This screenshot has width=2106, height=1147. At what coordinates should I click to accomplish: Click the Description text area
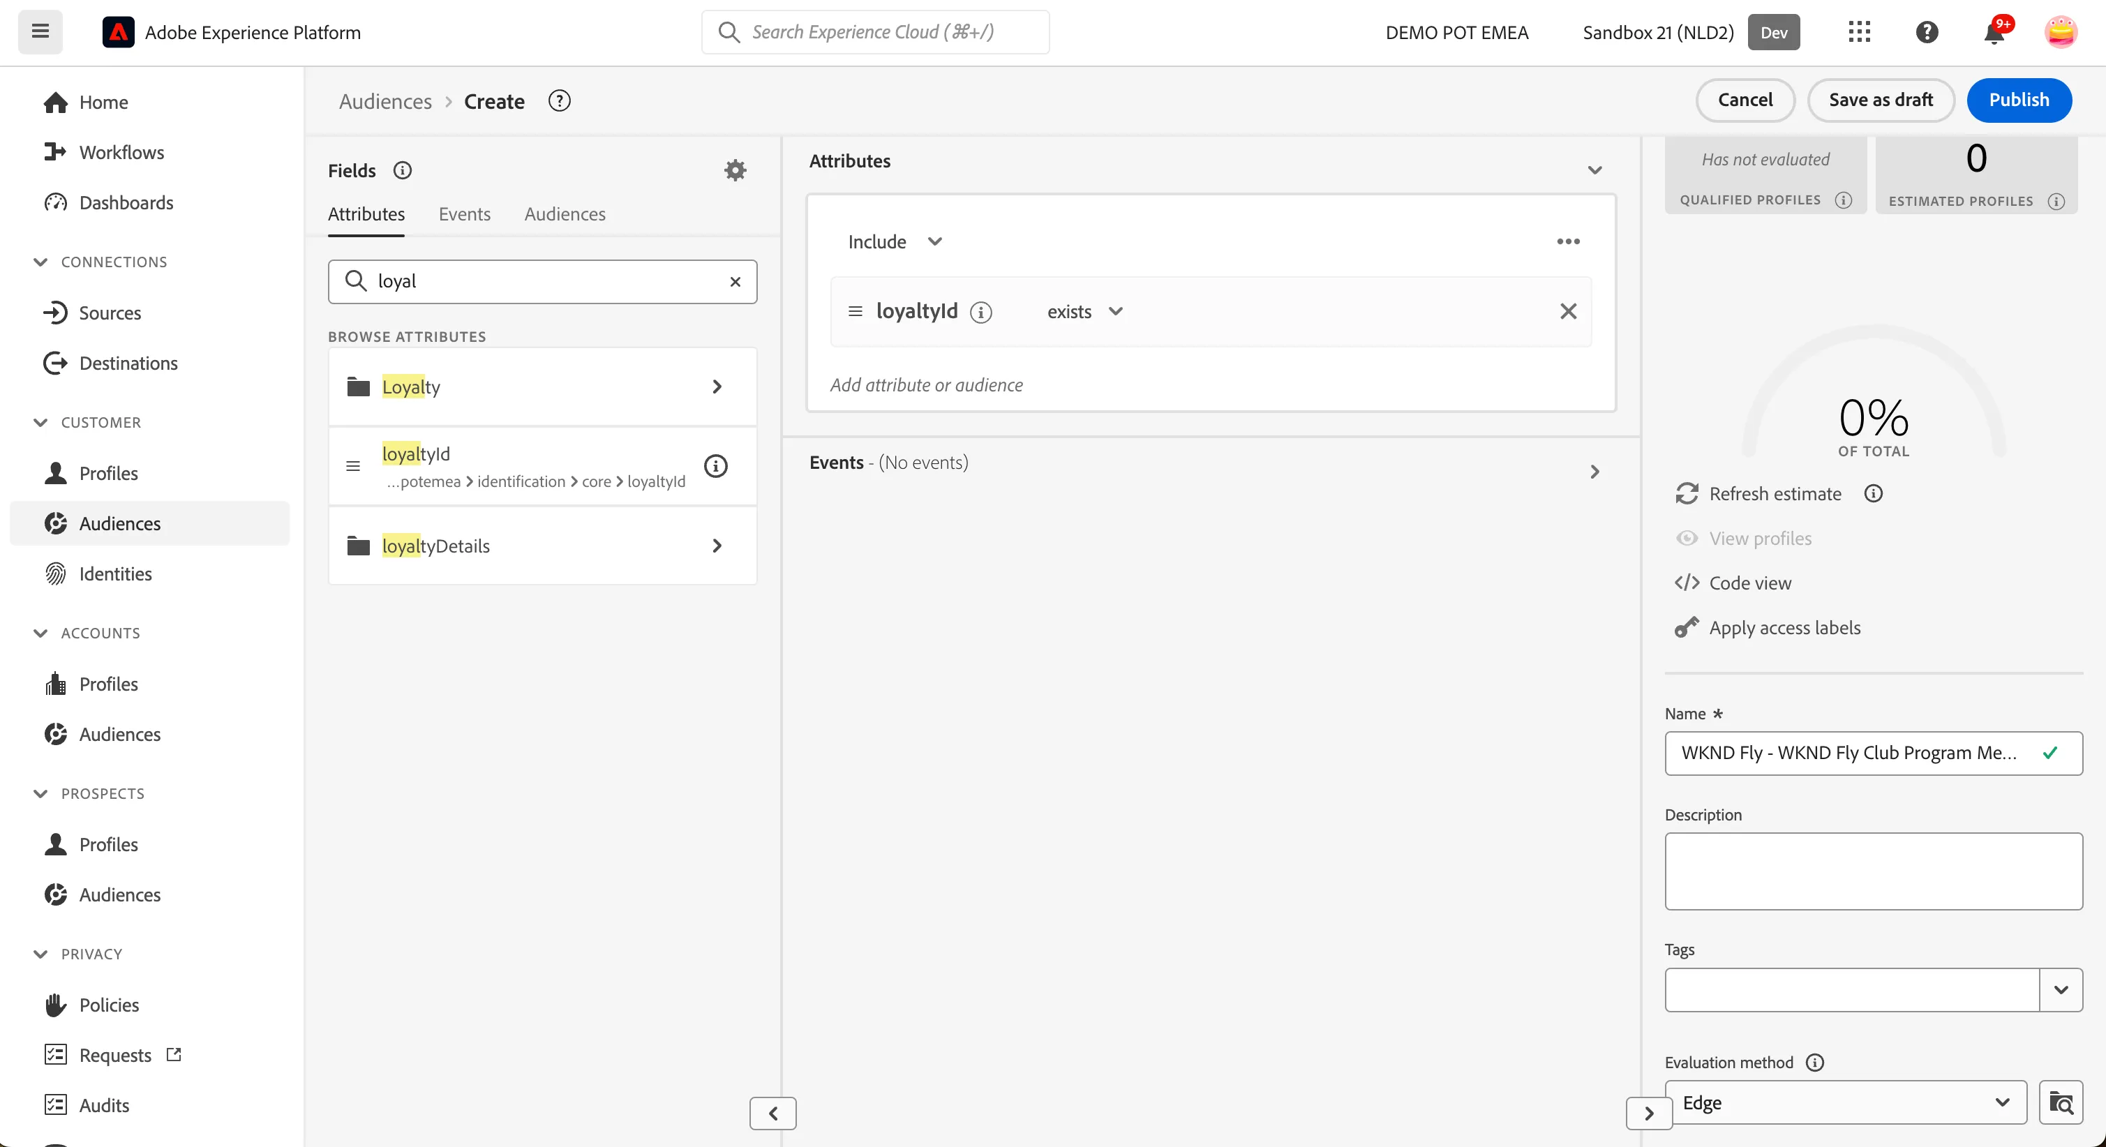pyautogui.click(x=1873, y=871)
